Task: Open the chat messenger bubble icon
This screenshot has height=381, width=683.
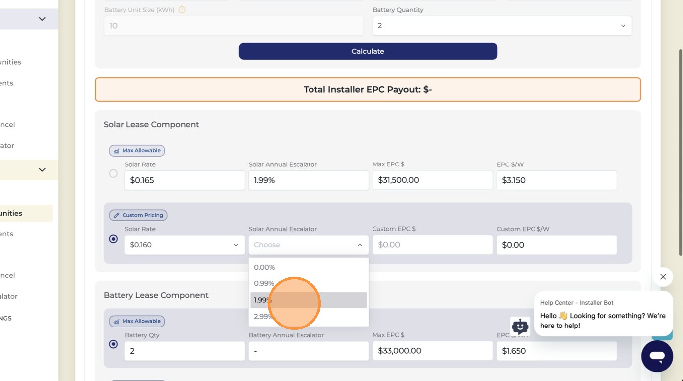Action: coord(657,356)
